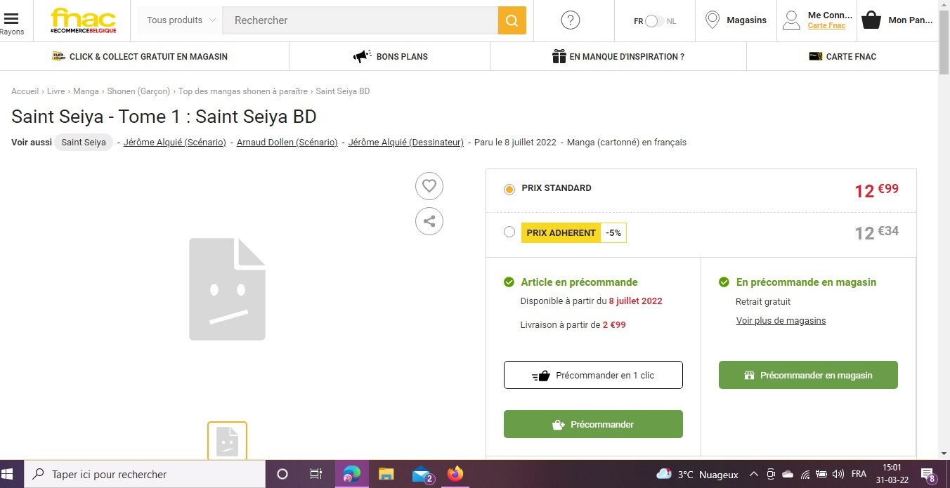The width and height of the screenshot is (950, 488).
Task: Click Shonen (Garçon) breadcrumb link
Action: [138, 91]
